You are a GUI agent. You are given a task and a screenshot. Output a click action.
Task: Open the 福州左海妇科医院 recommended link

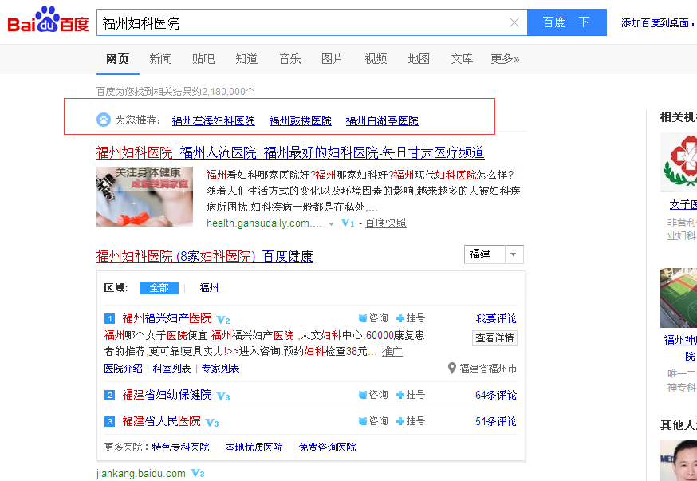[x=214, y=121]
